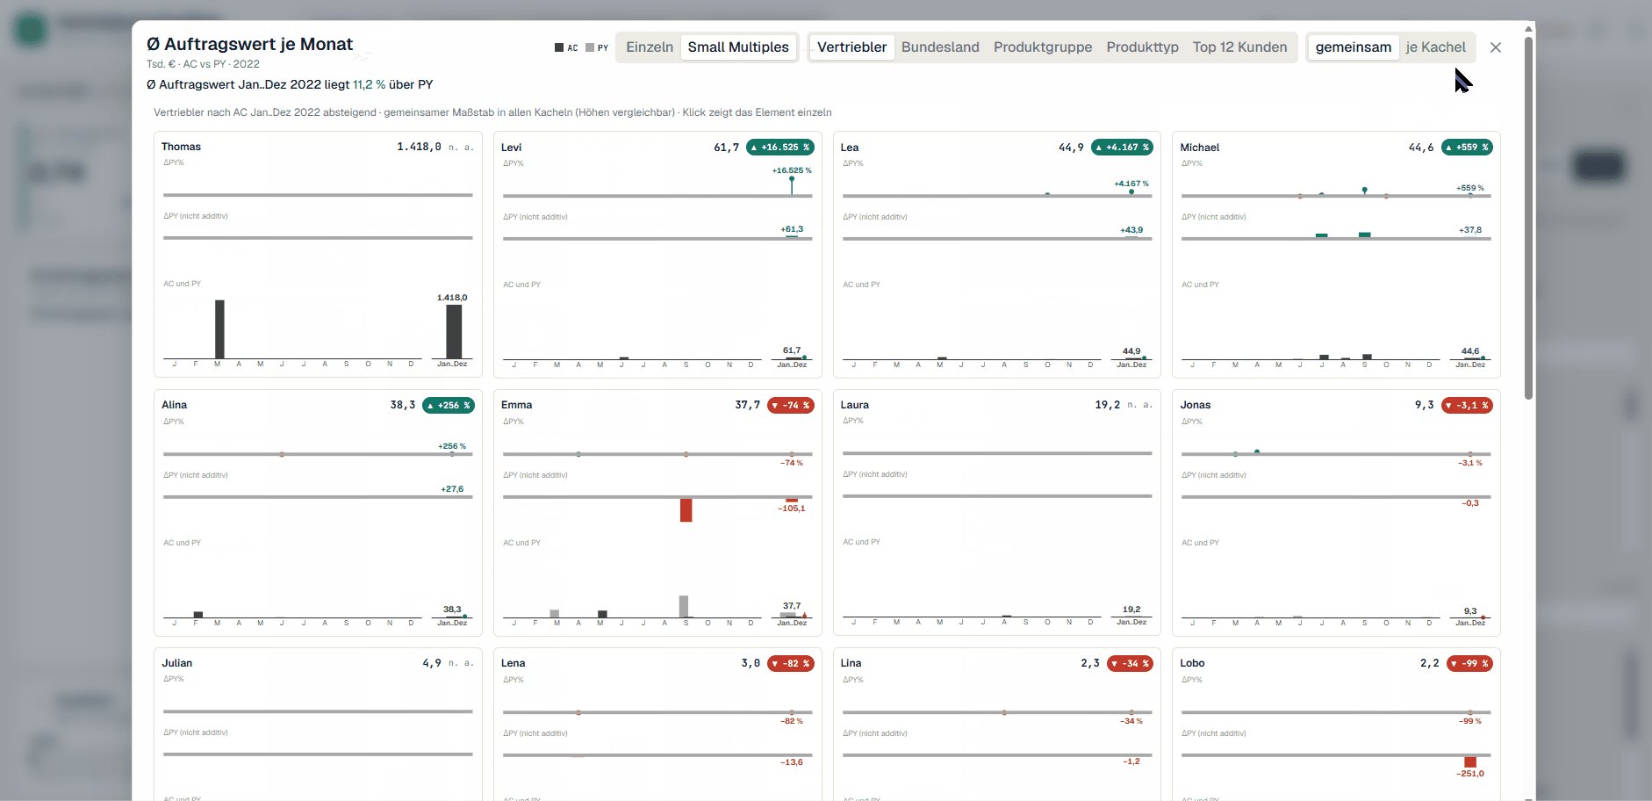Select Small Multiples view
Screen dimensions: 1652x801
point(738,47)
